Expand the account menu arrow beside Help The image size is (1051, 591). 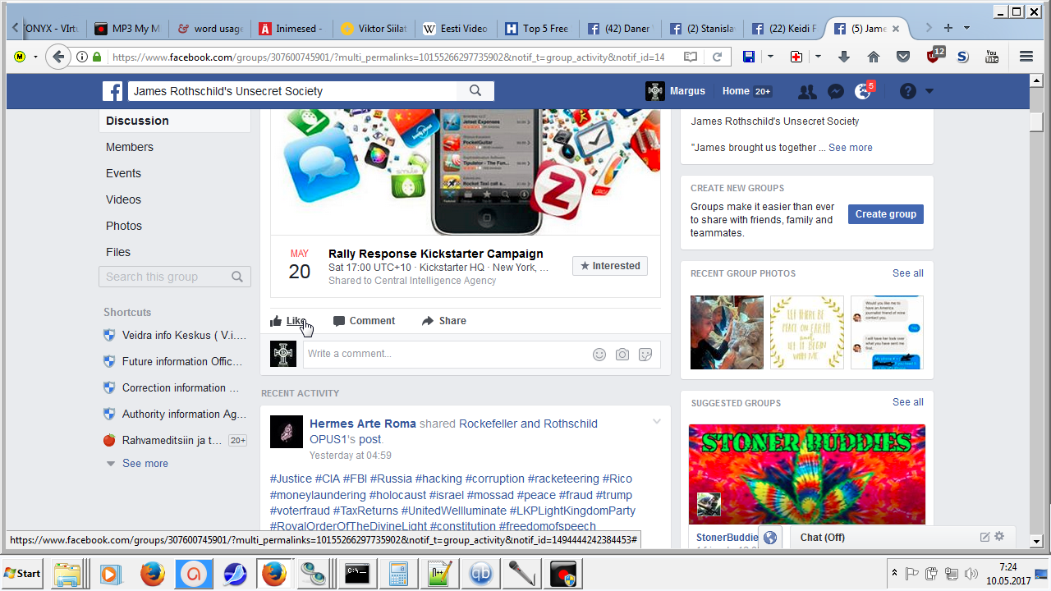pyautogui.click(x=929, y=92)
